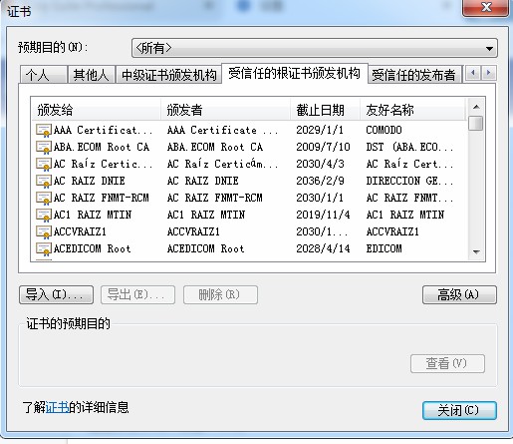
Task: Click the friendly name 'DIRECCION GE...'
Action: (409, 181)
